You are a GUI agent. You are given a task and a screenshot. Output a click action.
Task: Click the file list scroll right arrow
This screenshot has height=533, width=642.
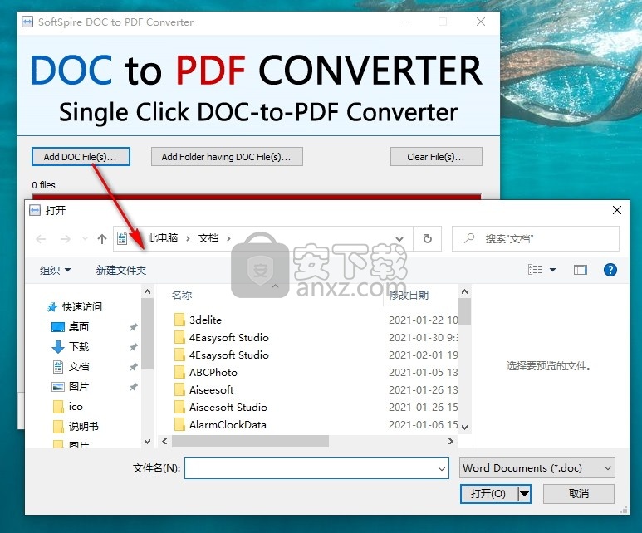(451, 442)
